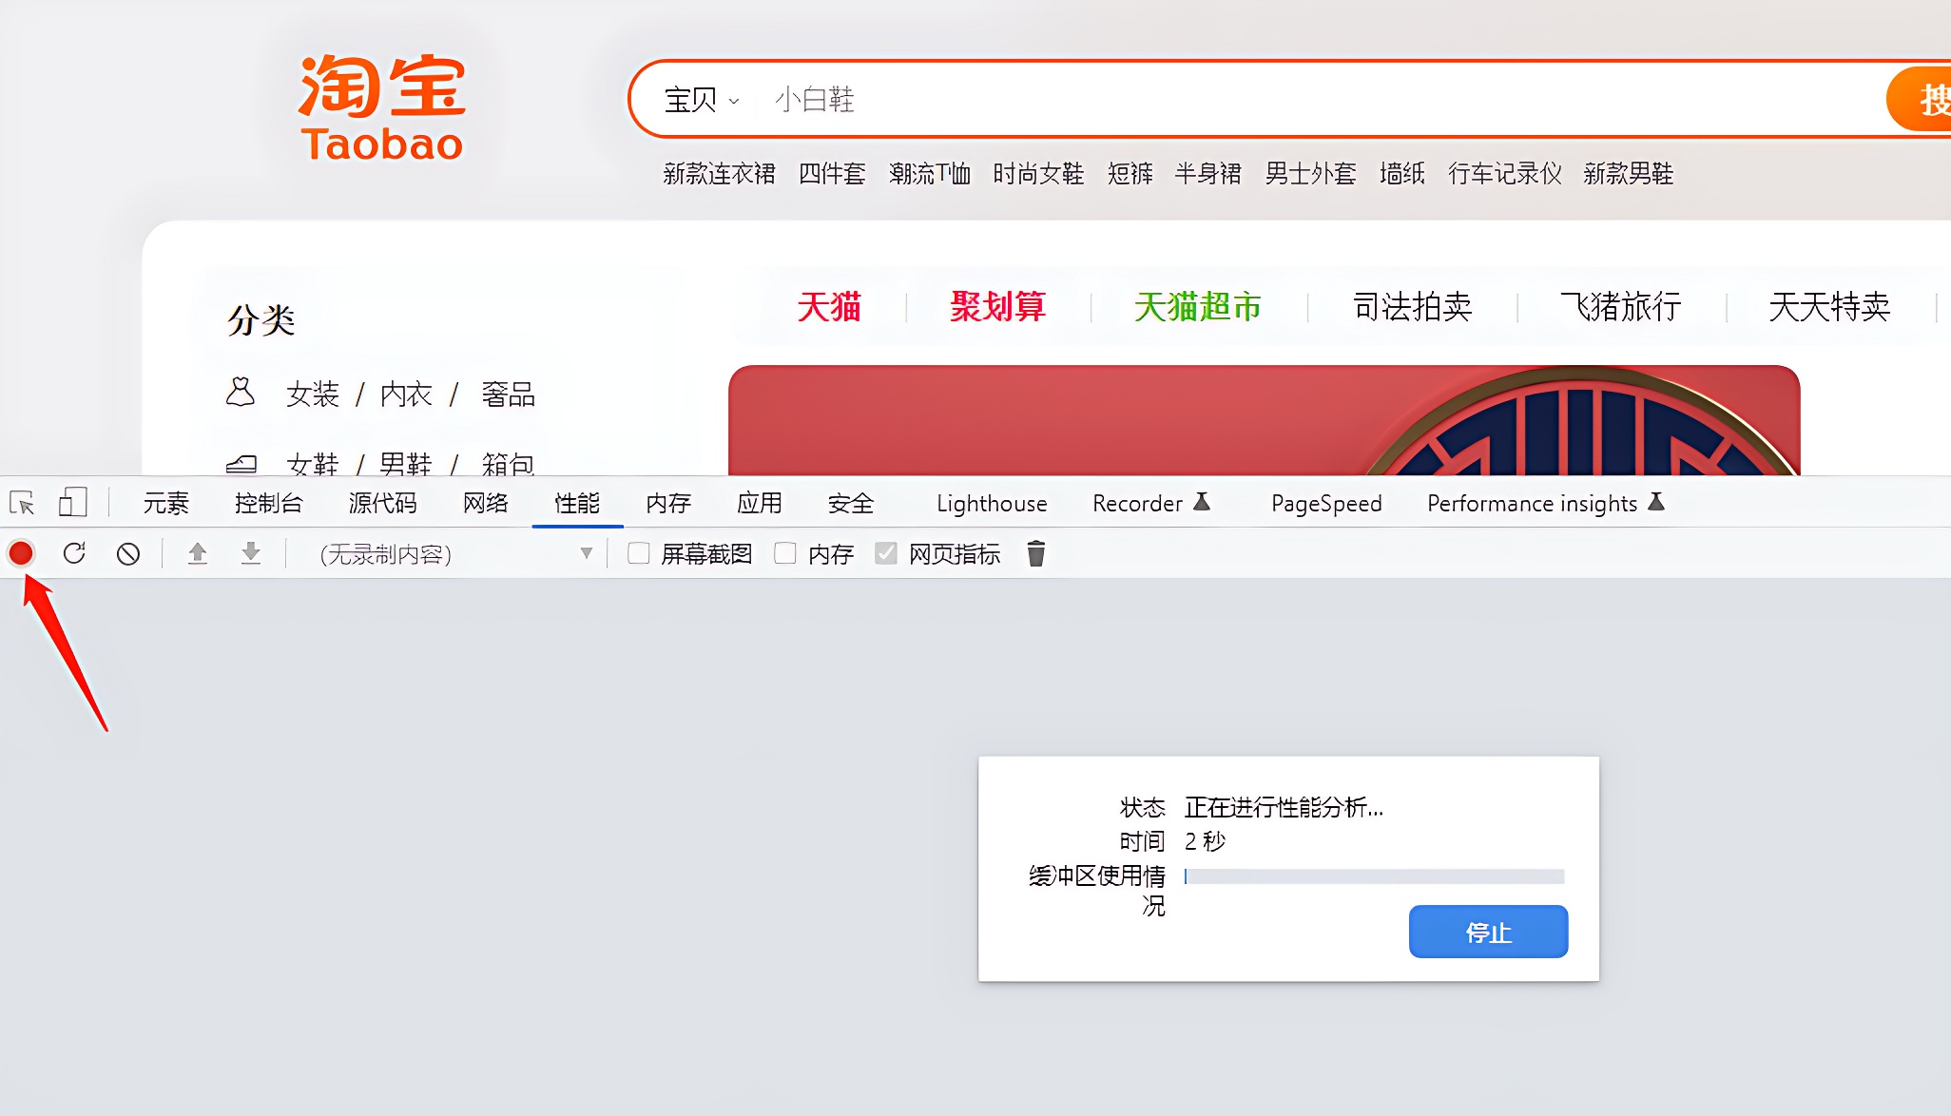Image resolution: width=1951 pixels, height=1116 pixels.
Task: Click the reload and record icon
Action: click(74, 553)
